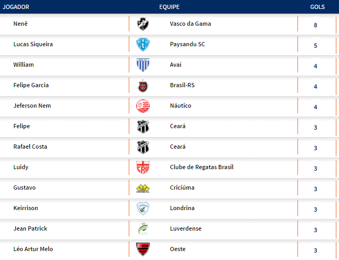
Task: Click the Ceará crest in Rafael Costa's row
Action: pyautogui.click(x=142, y=147)
